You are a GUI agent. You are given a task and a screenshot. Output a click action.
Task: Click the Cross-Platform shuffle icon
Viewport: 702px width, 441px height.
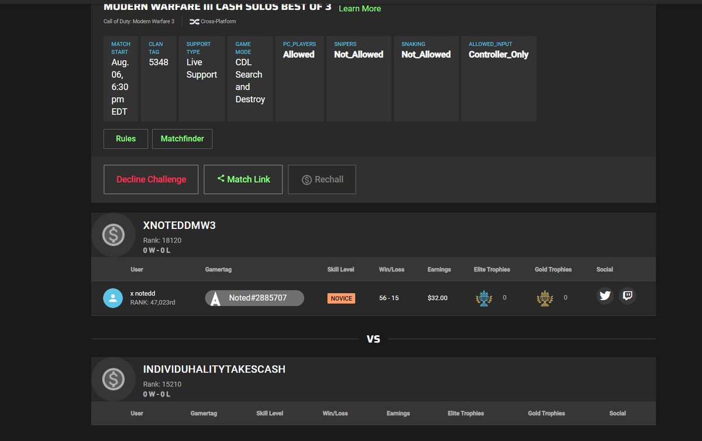[x=195, y=22]
